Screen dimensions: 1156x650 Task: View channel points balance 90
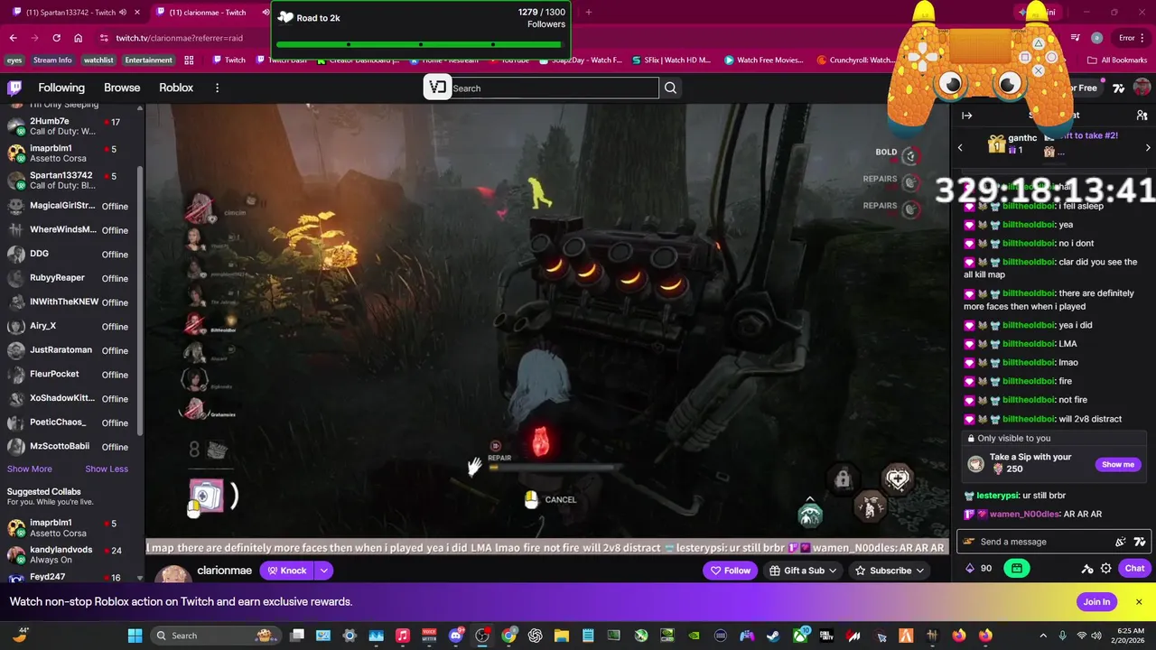(979, 568)
